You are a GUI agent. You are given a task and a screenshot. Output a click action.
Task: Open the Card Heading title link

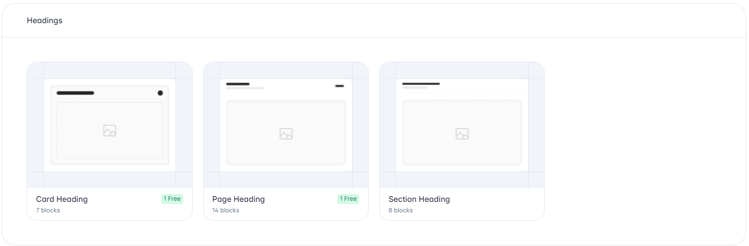[62, 199]
